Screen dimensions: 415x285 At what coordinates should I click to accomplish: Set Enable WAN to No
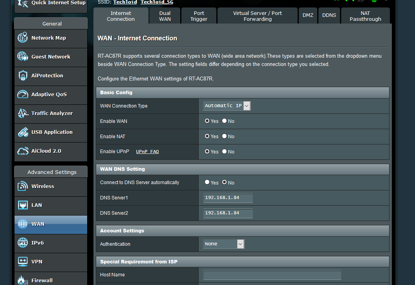point(225,121)
